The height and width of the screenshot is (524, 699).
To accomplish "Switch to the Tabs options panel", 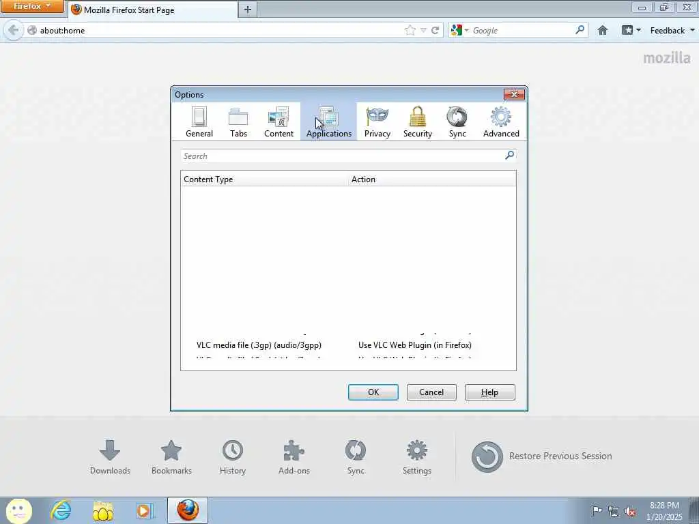I will (x=238, y=121).
